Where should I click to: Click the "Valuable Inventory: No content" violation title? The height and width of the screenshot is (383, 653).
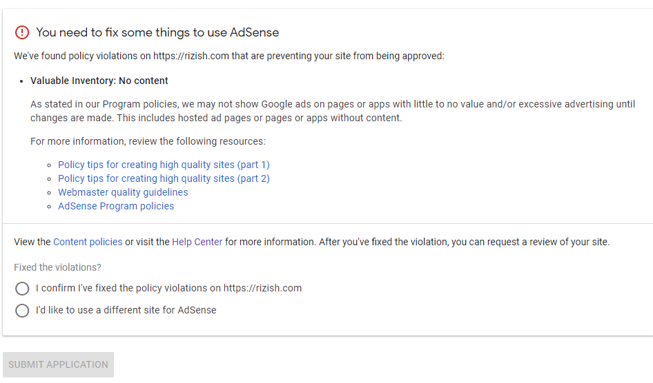[99, 81]
